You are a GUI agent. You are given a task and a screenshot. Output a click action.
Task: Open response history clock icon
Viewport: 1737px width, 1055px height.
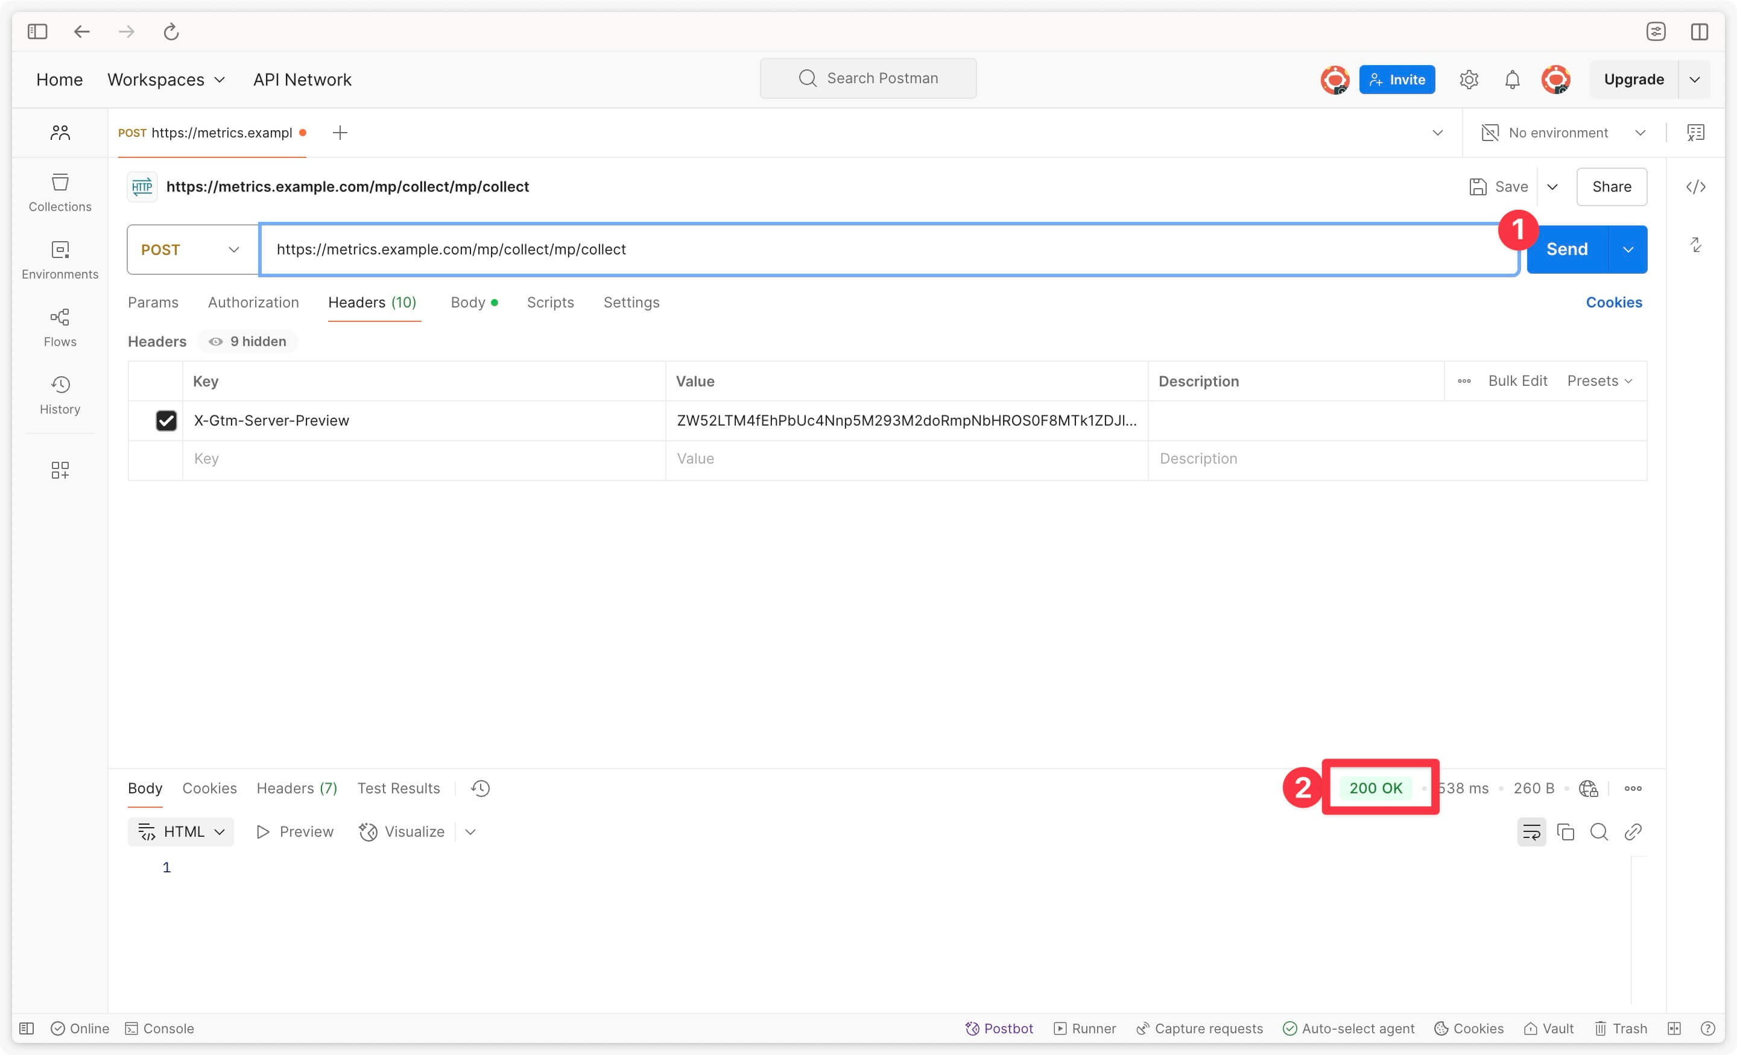pos(480,788)
